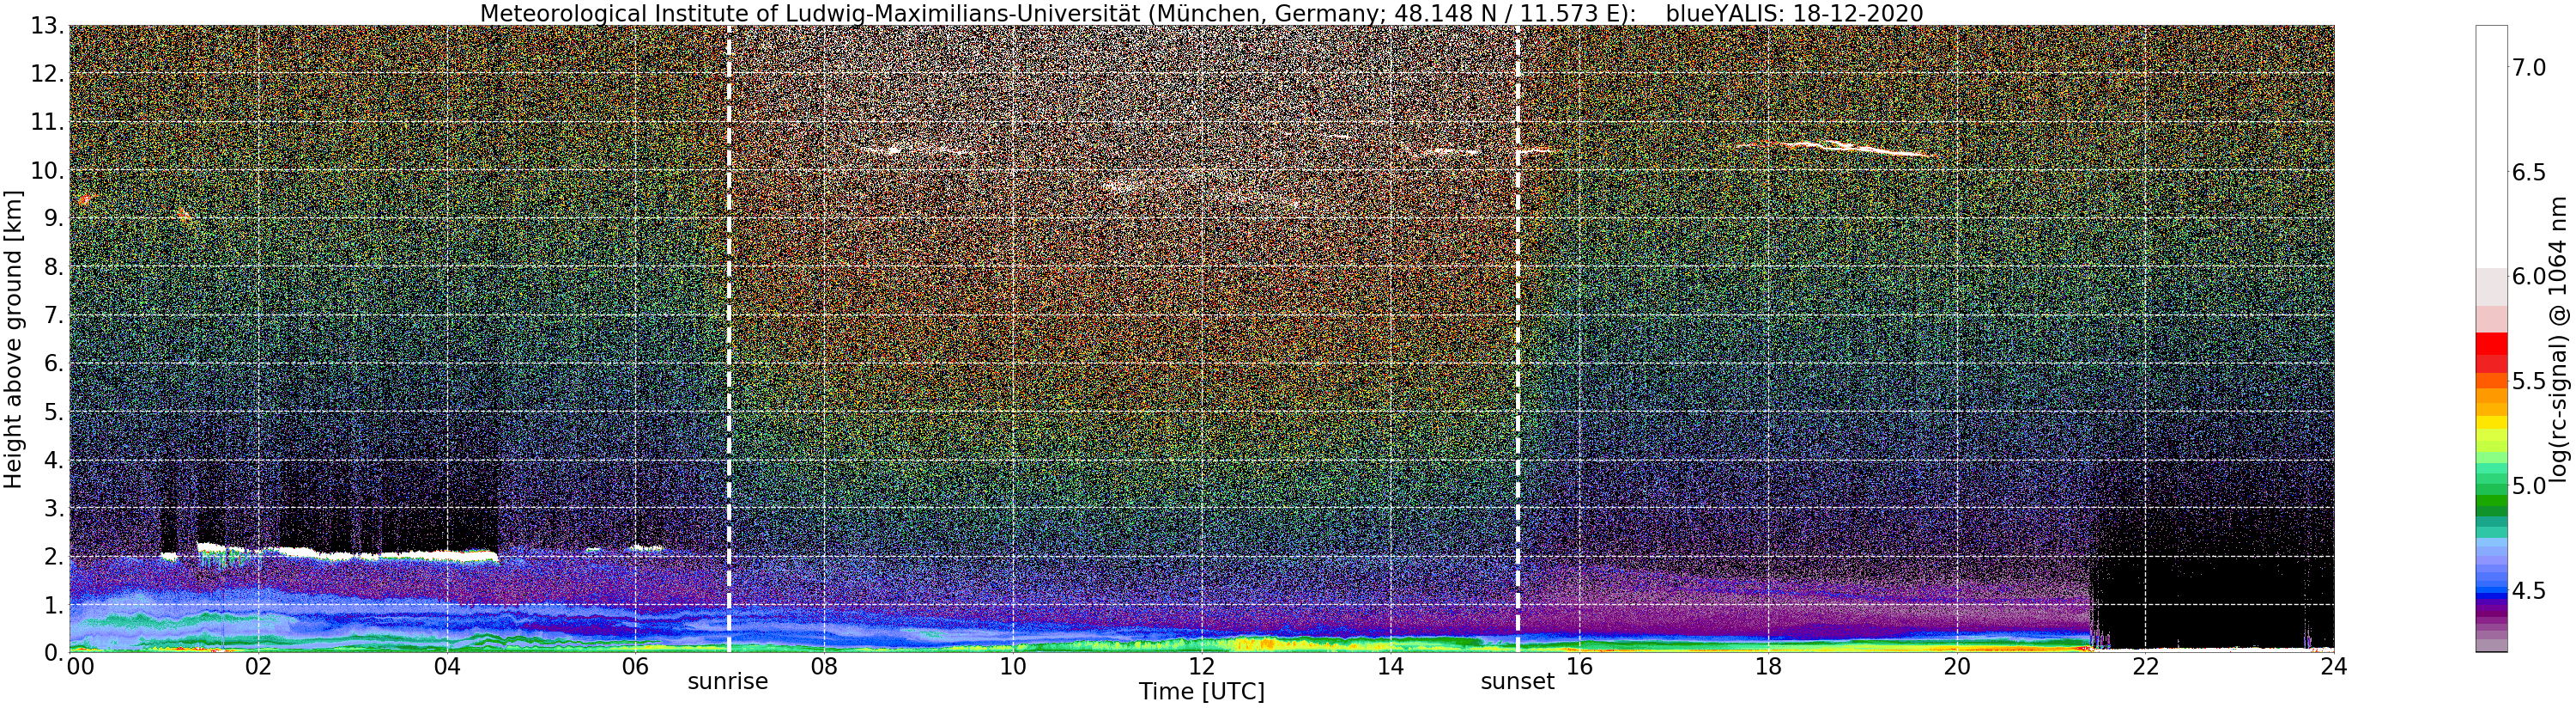
Task: Click the 'sunrise' label below the plot
Action: point(728,682)
